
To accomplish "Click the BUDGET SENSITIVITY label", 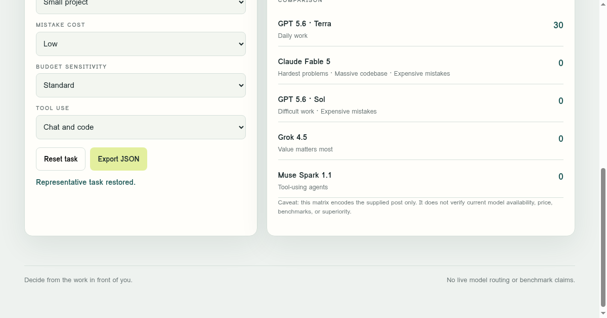I will click(71, 67).
